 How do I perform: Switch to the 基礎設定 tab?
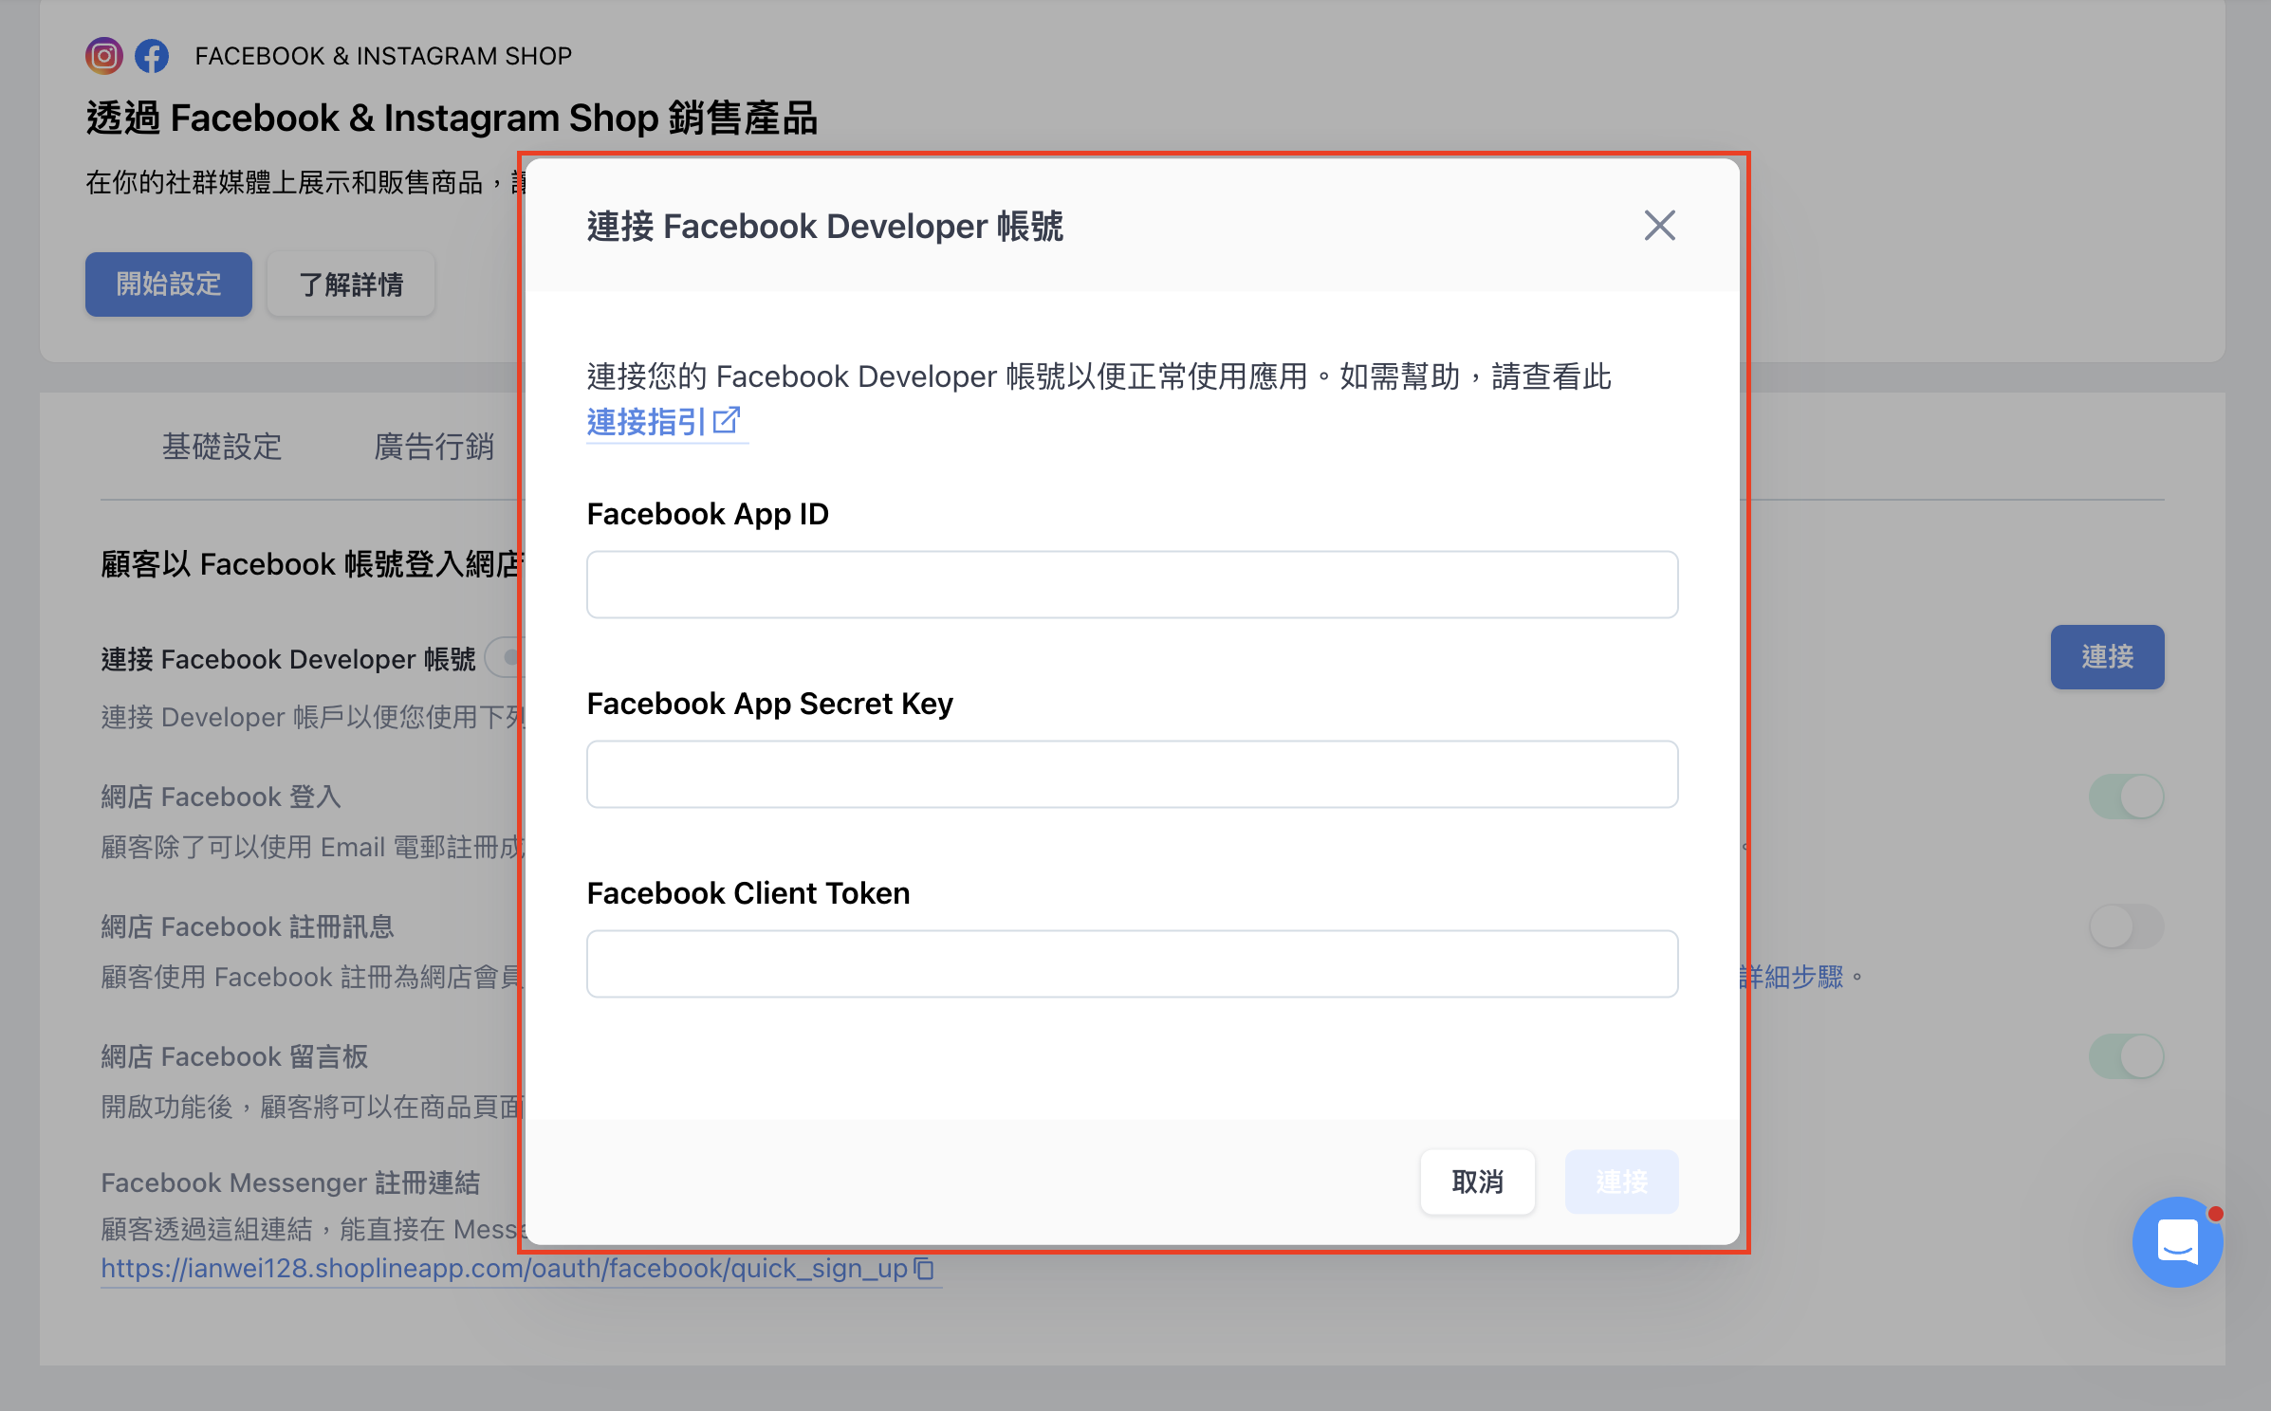pyautogui.click(x=222, y=447)
